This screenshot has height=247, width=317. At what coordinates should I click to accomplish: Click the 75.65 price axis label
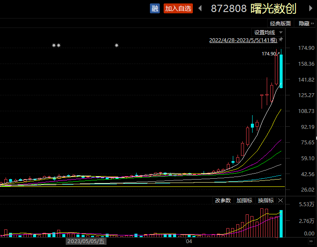coord(308,143)
